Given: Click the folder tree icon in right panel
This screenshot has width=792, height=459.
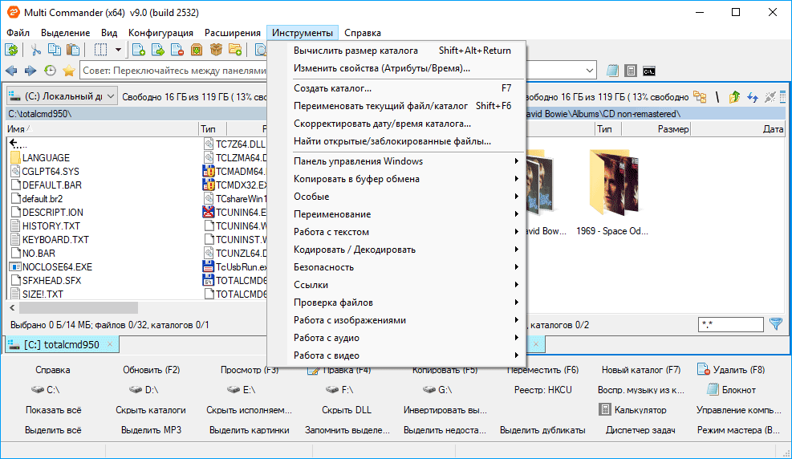Looking at the screenshot, I should [700, 96].
